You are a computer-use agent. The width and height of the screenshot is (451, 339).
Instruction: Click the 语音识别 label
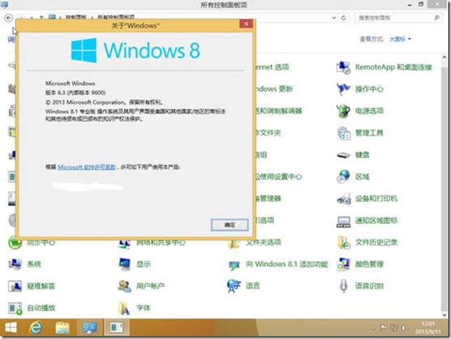(x=369, y=286)
